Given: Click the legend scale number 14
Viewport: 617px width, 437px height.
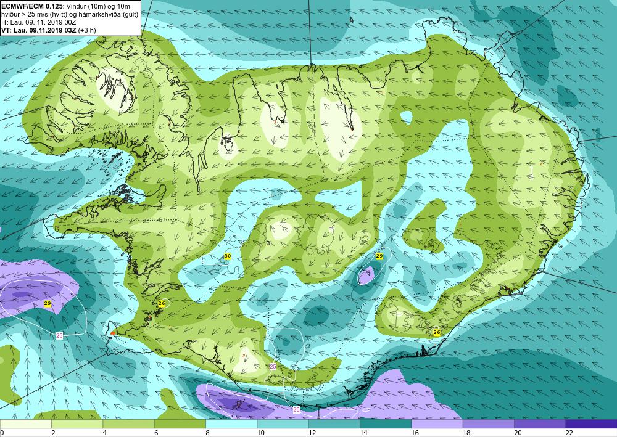Looking at the screenshot, I should [363, 433].
